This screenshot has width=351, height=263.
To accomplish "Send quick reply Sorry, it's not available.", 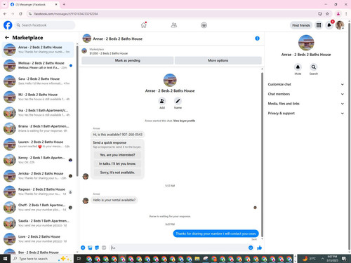I will (117, 173).
